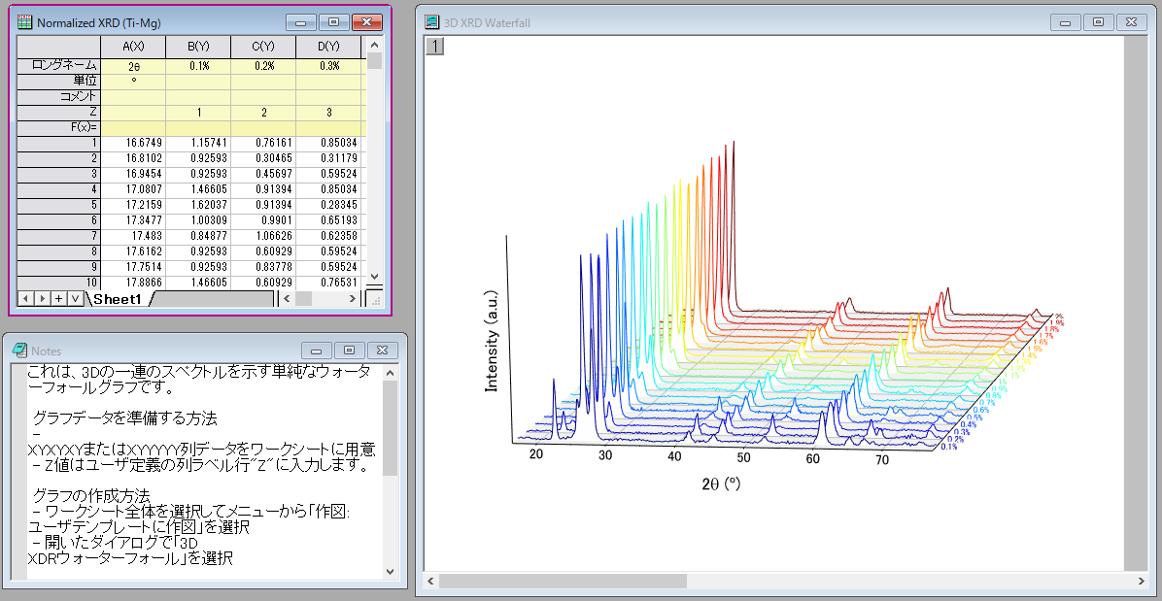1162x601 pixels.
Task: Go to next sheet with the right tab arrow
Action: pos(42,299)
